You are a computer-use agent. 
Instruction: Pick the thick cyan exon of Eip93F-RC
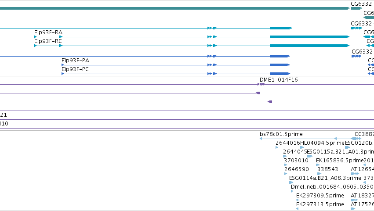tap(309, 46)
